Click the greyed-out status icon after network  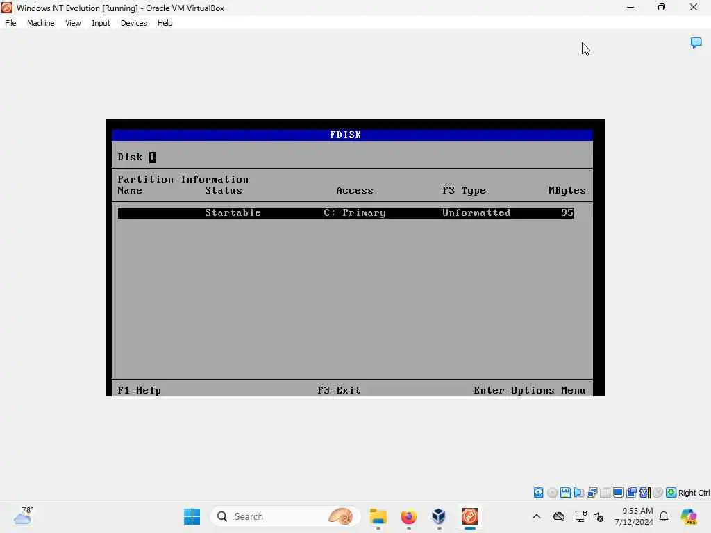tap(605, 493)
